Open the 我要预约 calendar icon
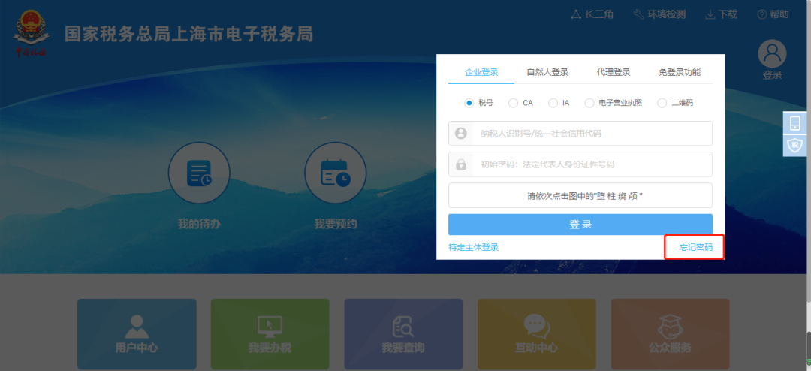The width and height of the screenshot is (811, 371). pos(336,173)
